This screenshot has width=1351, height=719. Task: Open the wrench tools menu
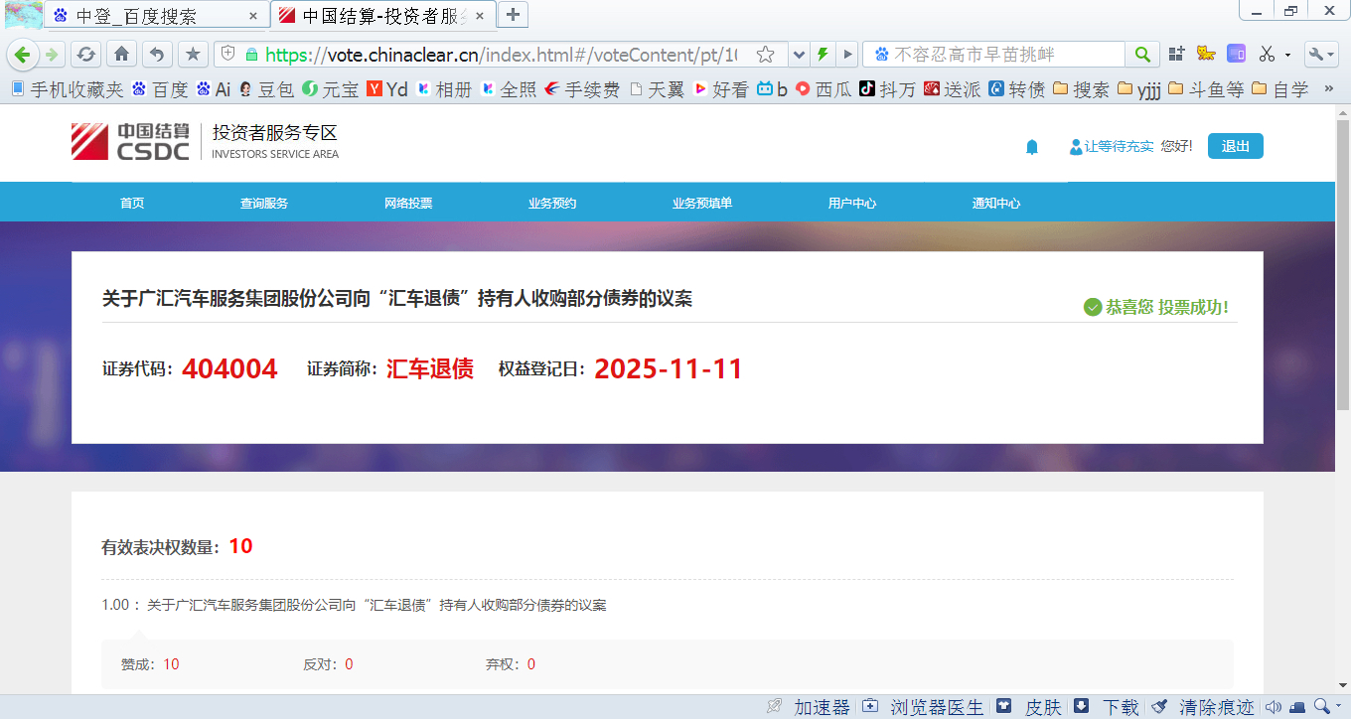click(x=1321, y=54)
